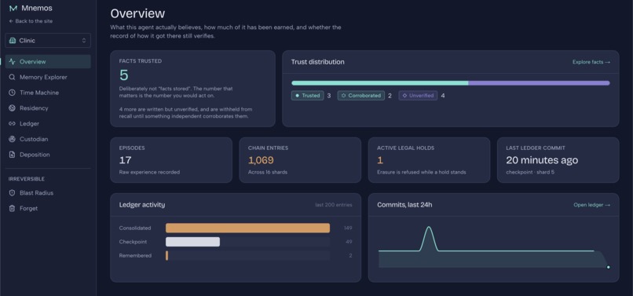Viewport: 633px width, 296px height.
Task: Open the Time Machine page
Action: click(x=48, y=93)
